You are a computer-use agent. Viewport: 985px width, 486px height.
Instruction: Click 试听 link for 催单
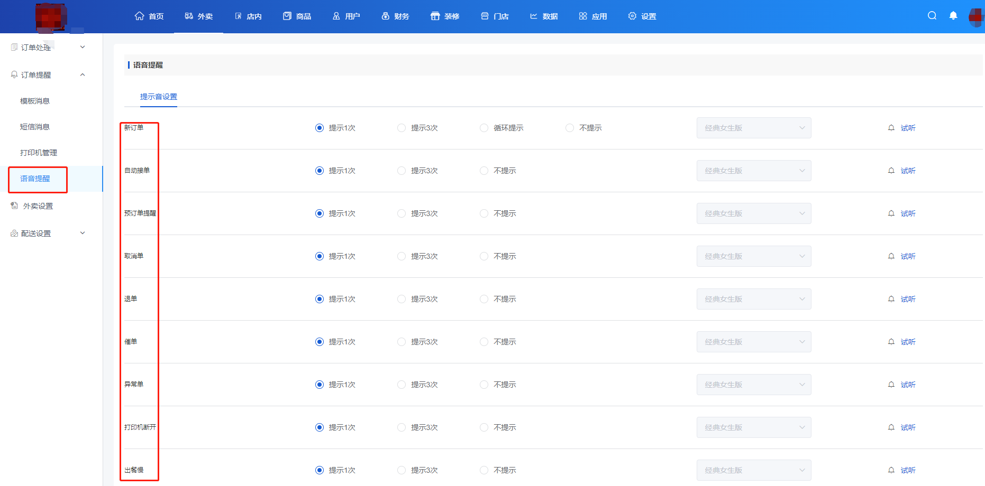908,342
